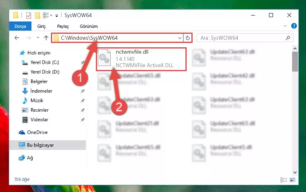The height and width of the screenshot is (192, 306).
Task: Maximize the SysWOW64 window
Action: point(271,15)
